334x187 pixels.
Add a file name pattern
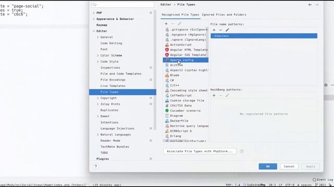pyautogui.click(x=214, y=30)
